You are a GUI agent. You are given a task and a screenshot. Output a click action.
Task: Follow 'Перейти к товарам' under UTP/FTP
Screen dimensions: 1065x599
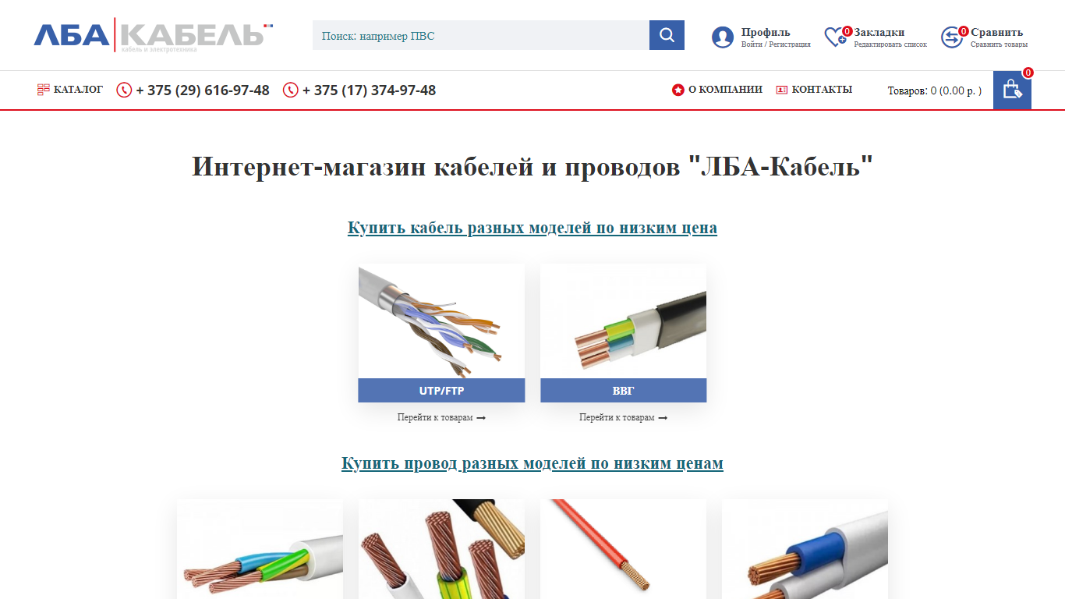pos(441,418)
